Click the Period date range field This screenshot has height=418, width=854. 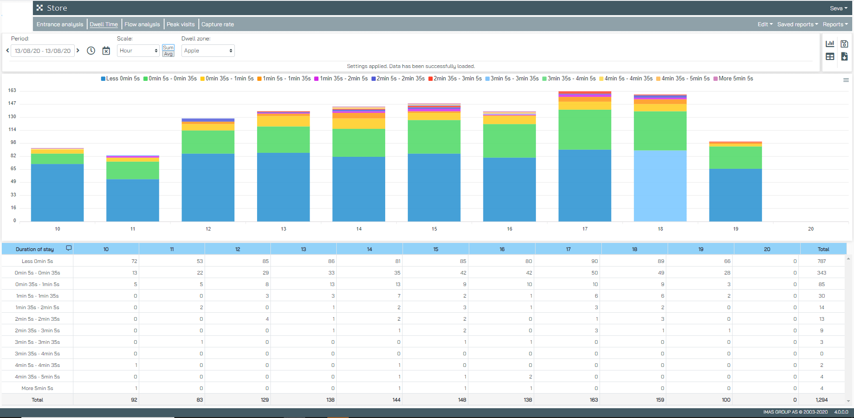(x=42, y=51)
